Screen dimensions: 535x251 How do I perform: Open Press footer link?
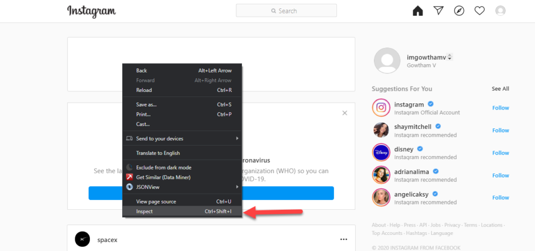(x=410, y=225)
